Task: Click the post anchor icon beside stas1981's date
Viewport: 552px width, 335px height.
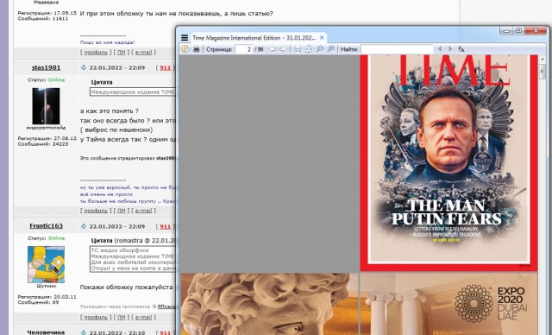Action: point(84,67)
